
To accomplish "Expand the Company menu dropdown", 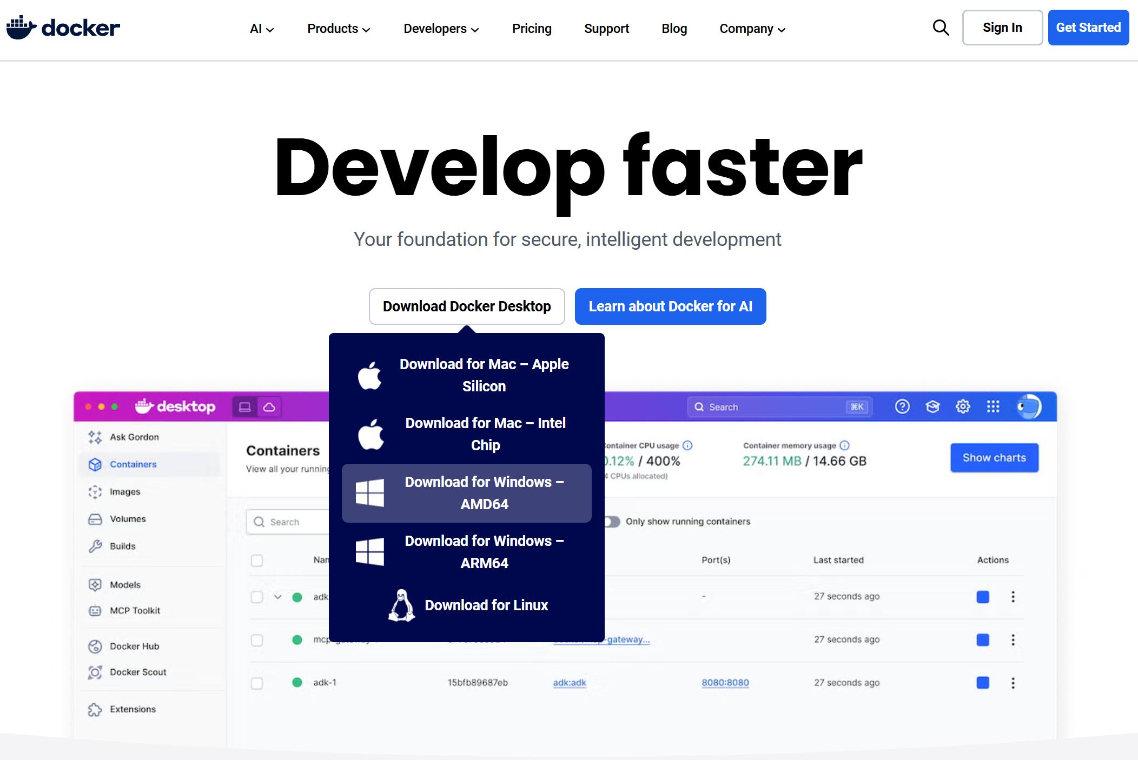I will 752,29.
